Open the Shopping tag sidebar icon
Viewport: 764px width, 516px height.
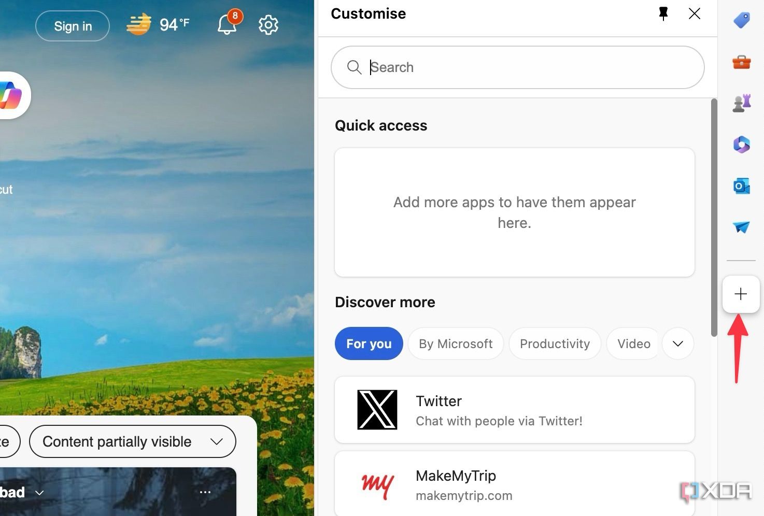741,21
